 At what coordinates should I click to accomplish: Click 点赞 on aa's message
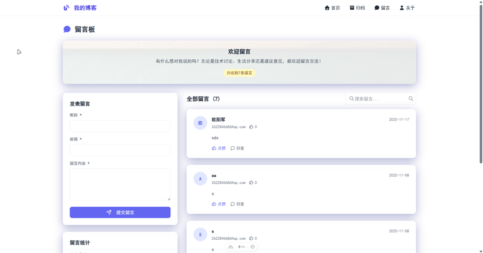coord(219,204)
